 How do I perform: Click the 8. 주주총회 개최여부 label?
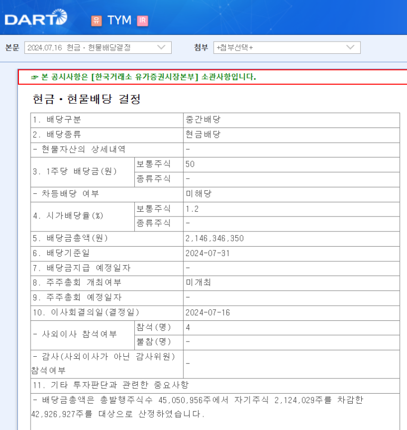[x=77, y=282]
